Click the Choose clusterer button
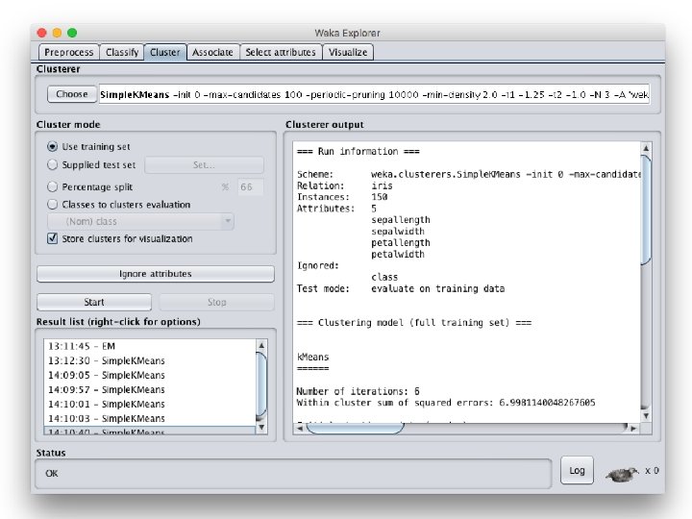692x519 pixels. click(71, 94)
